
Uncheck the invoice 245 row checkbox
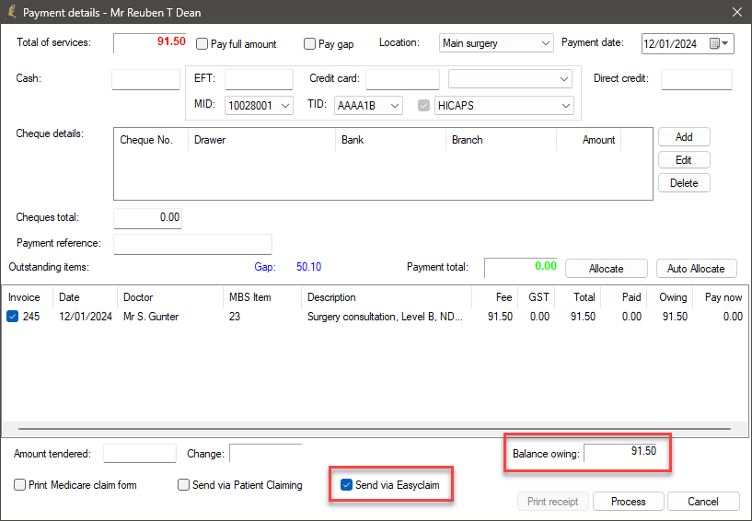[x=13, y=317]
